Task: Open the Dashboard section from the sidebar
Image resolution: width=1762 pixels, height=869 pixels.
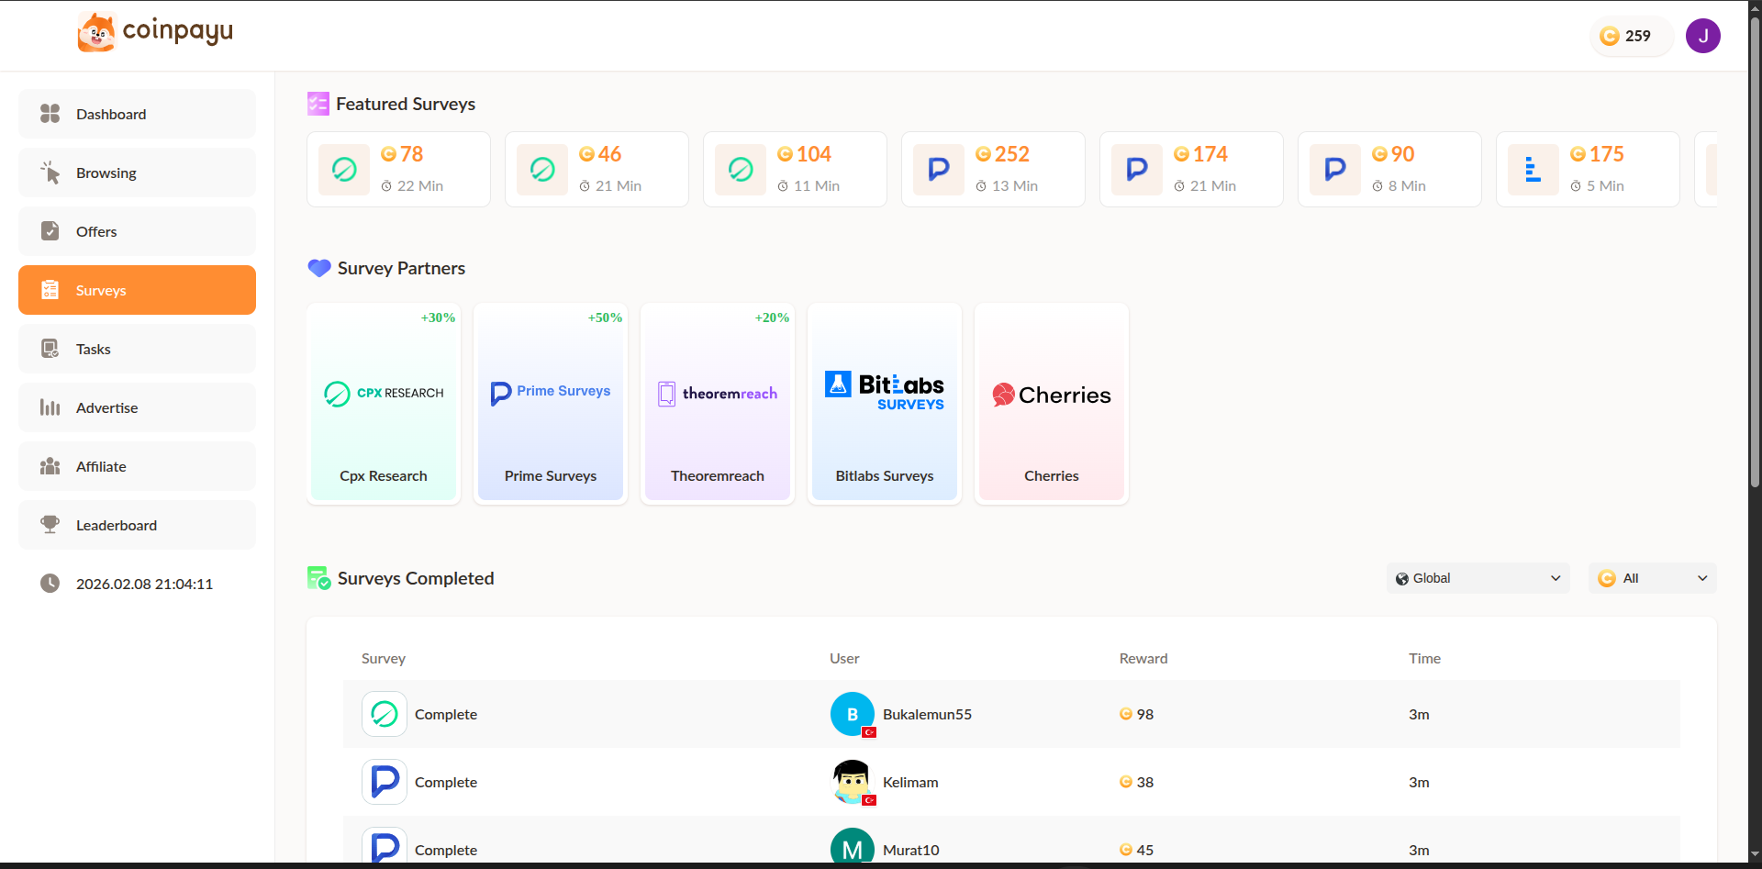Action: 110,114
